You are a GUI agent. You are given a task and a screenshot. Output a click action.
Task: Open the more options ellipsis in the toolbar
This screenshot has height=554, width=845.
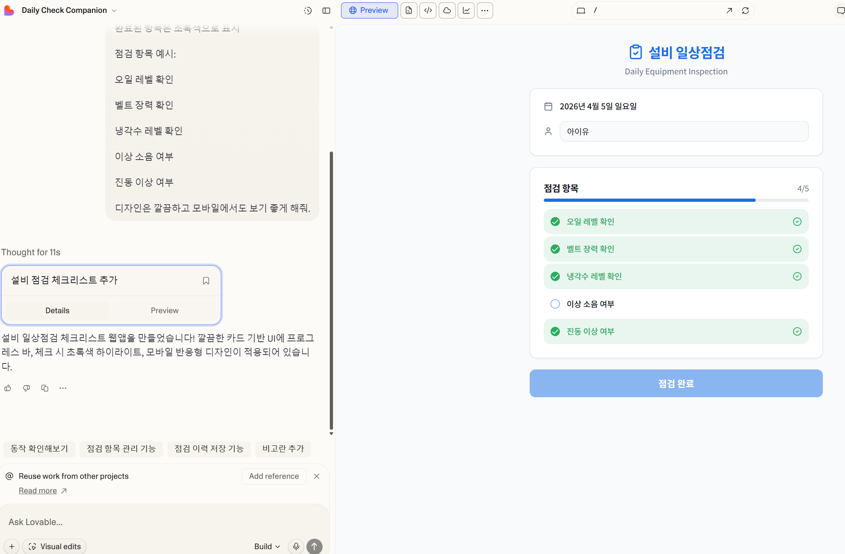point(485,10)
